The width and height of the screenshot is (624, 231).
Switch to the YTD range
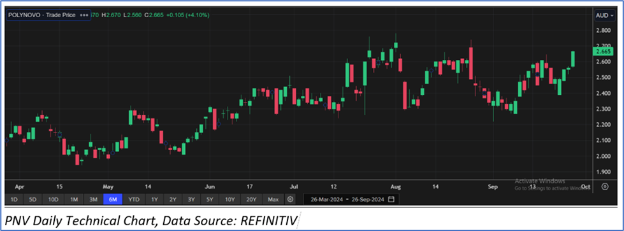134,199
